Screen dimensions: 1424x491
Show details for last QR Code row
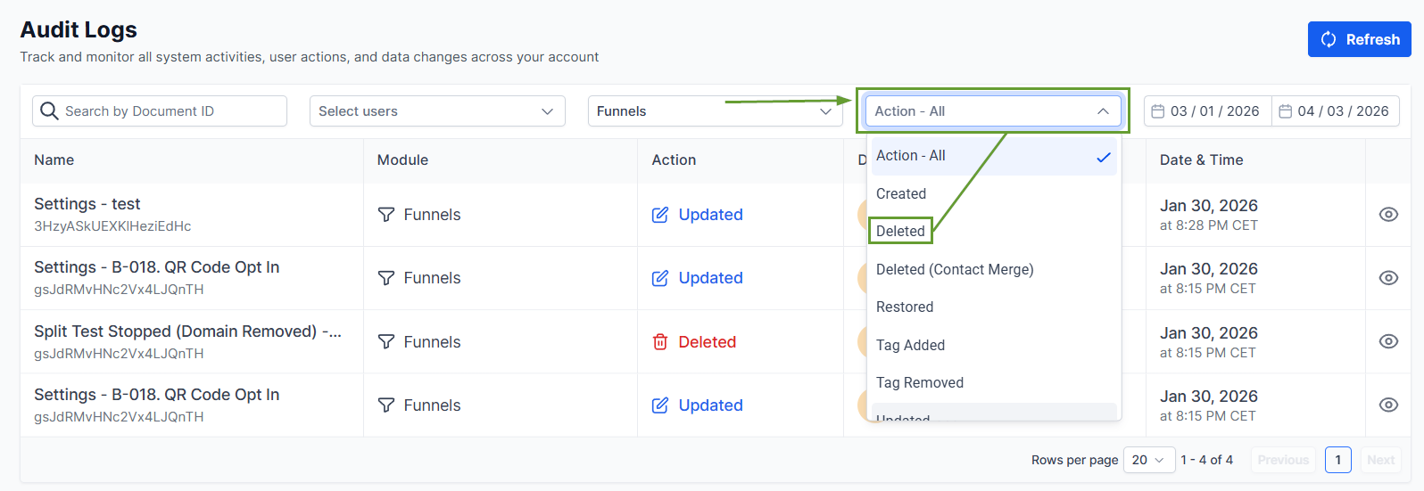1387,405
